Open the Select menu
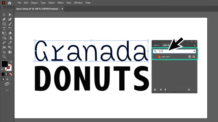Image resolution: width=218 pixels, height=122 pixels. 52,3
